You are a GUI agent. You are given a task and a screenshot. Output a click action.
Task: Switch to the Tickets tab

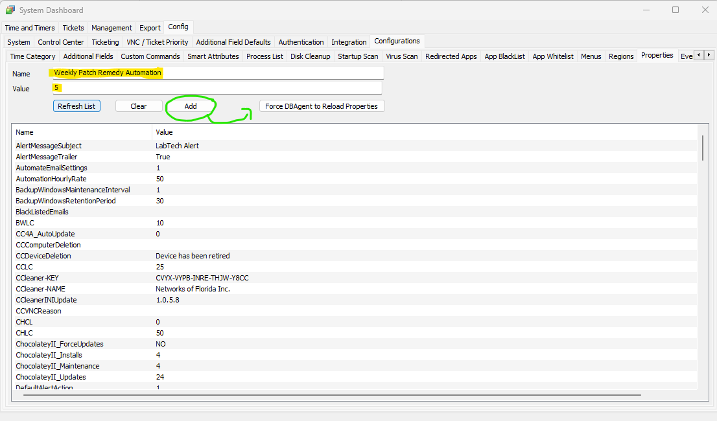tap(73, 27)
